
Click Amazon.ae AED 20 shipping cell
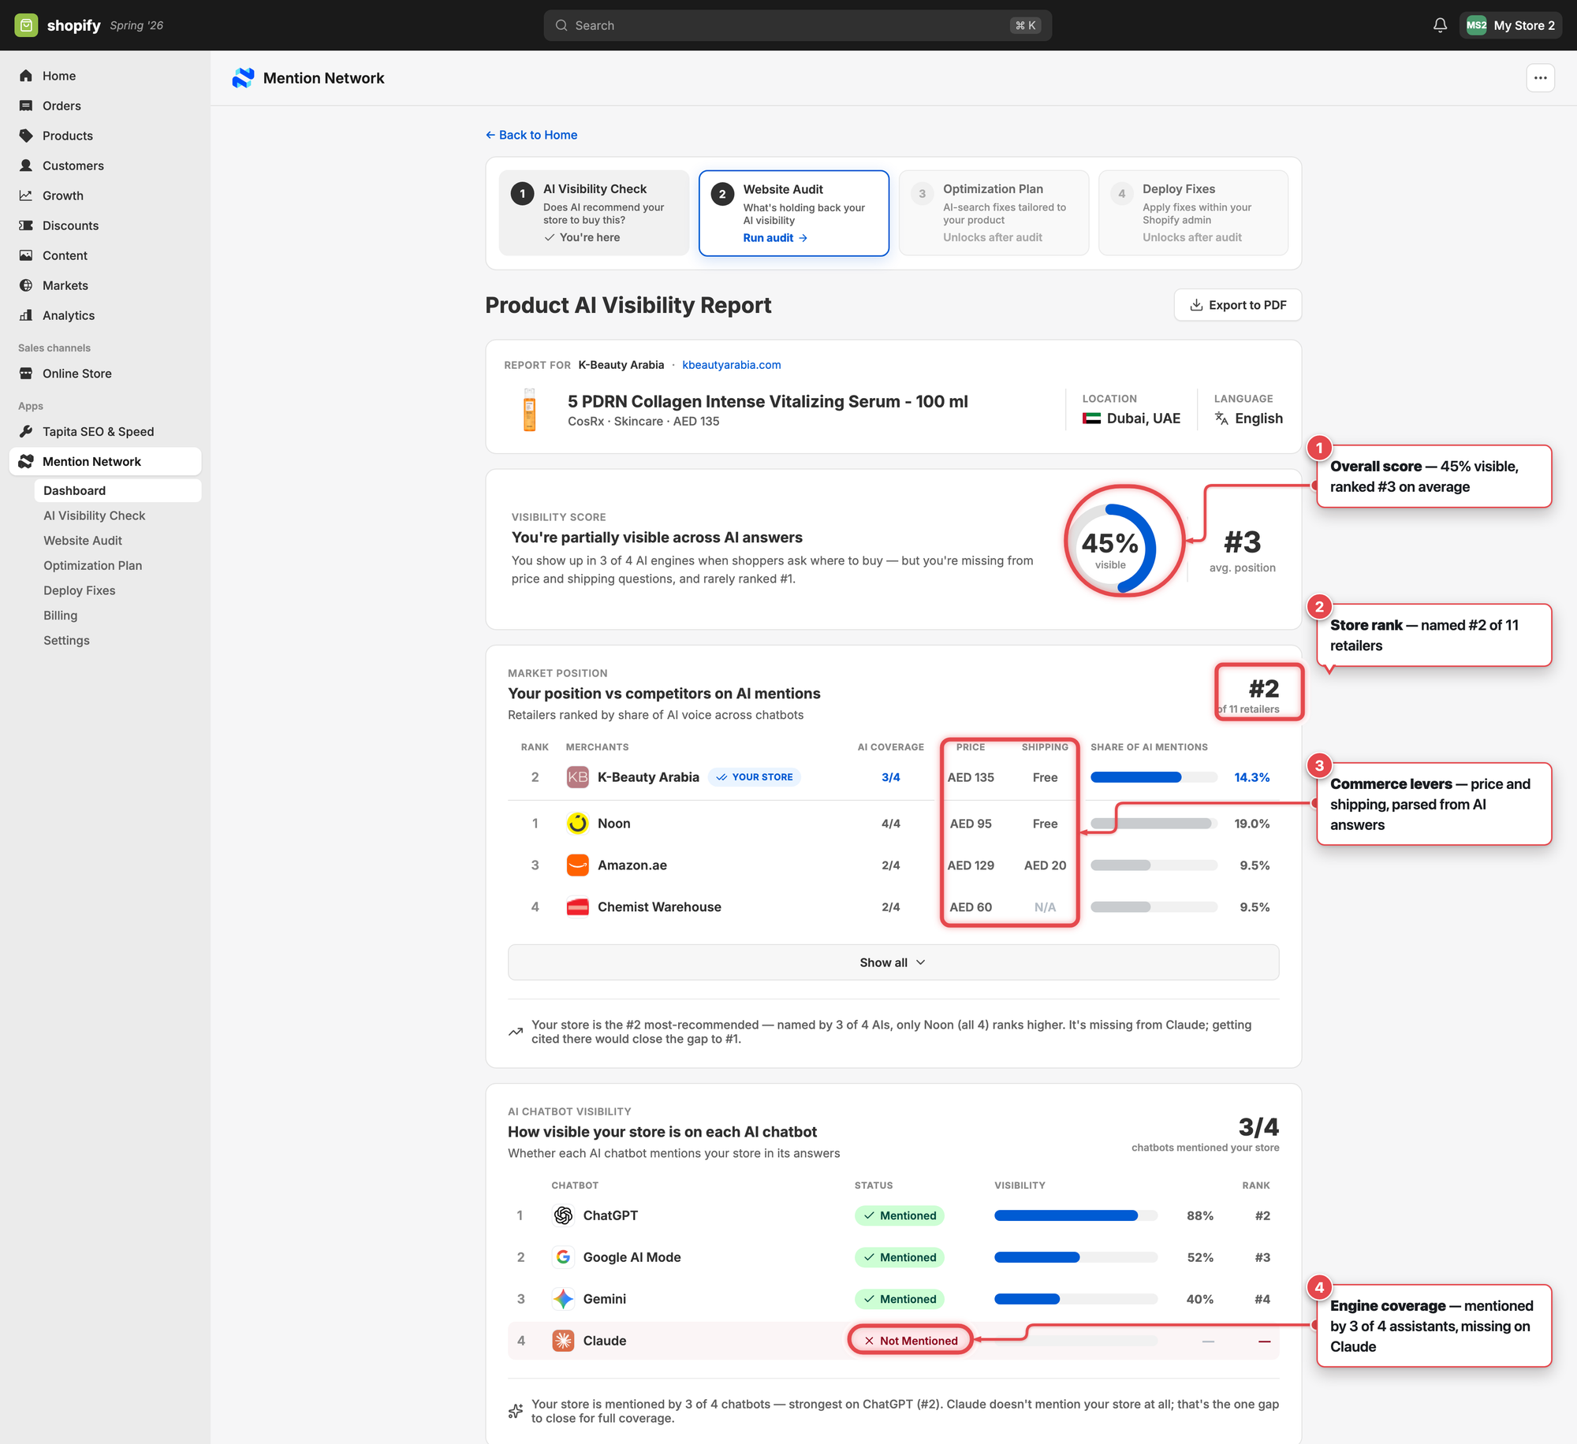1045,865
